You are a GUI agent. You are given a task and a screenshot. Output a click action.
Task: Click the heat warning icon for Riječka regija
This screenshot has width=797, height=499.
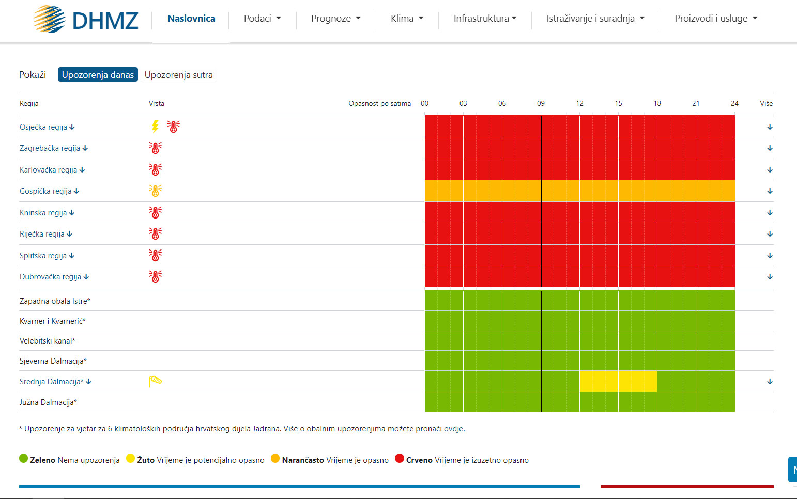point(155,233)
